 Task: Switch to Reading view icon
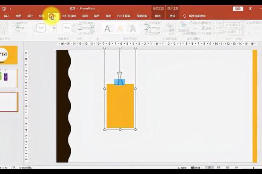point(228,167)
